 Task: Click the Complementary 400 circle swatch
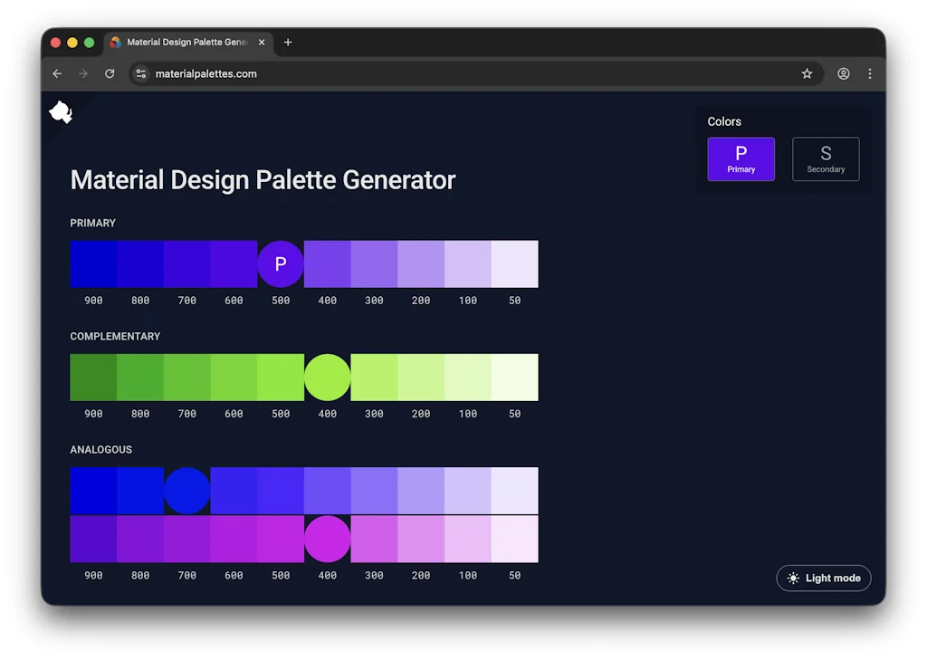click(327, 377)
